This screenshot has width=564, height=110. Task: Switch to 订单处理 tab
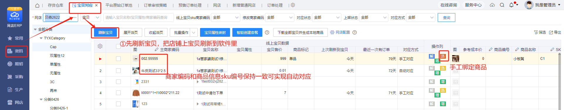(x=275, y=5)
